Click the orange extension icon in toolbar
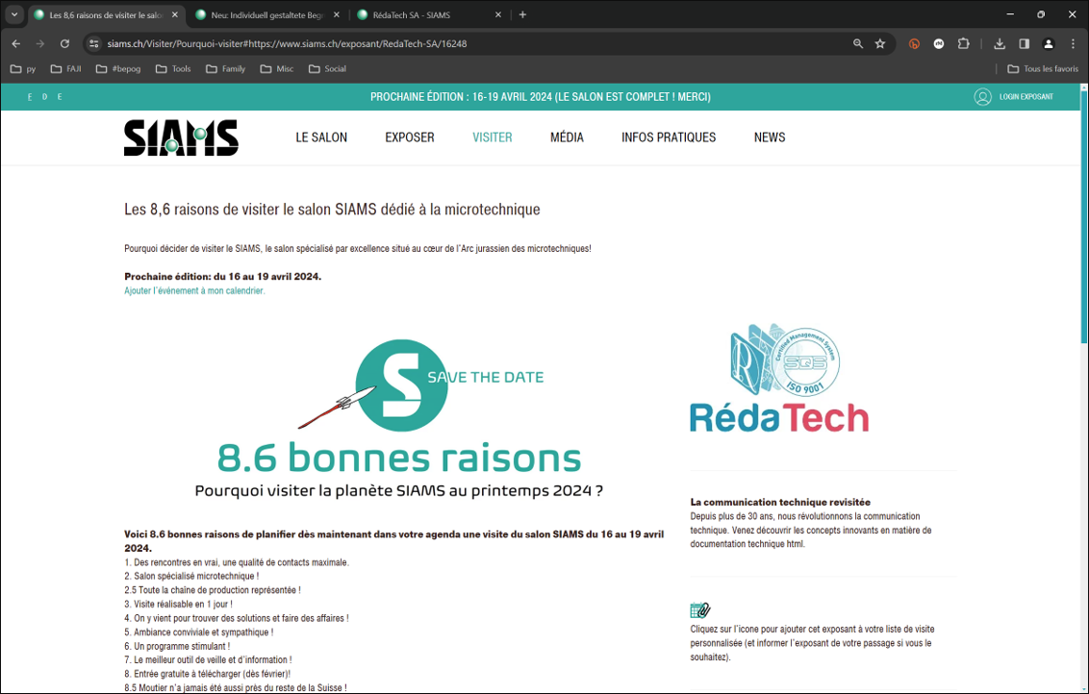 click(914, 43)
